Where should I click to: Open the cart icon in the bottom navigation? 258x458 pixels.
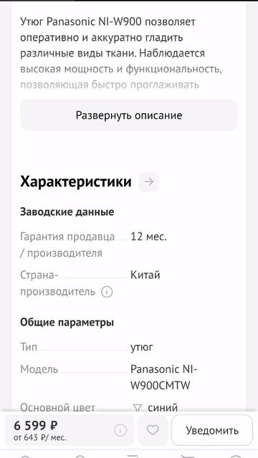[x=186, y=456]
